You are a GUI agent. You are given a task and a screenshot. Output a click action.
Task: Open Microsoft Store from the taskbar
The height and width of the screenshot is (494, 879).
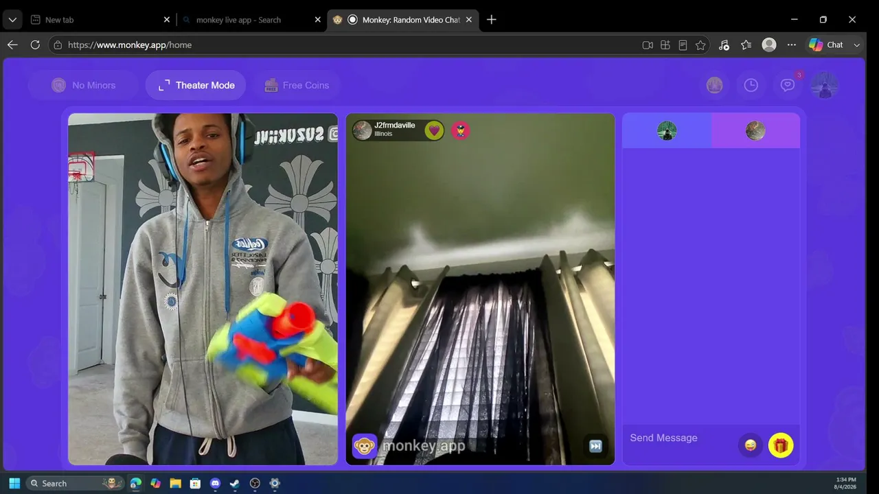coord(195,483)
